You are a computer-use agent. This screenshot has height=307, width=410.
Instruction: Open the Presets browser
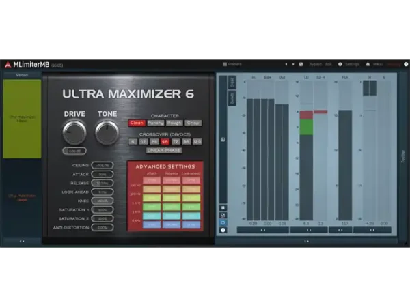click(232, 64)
